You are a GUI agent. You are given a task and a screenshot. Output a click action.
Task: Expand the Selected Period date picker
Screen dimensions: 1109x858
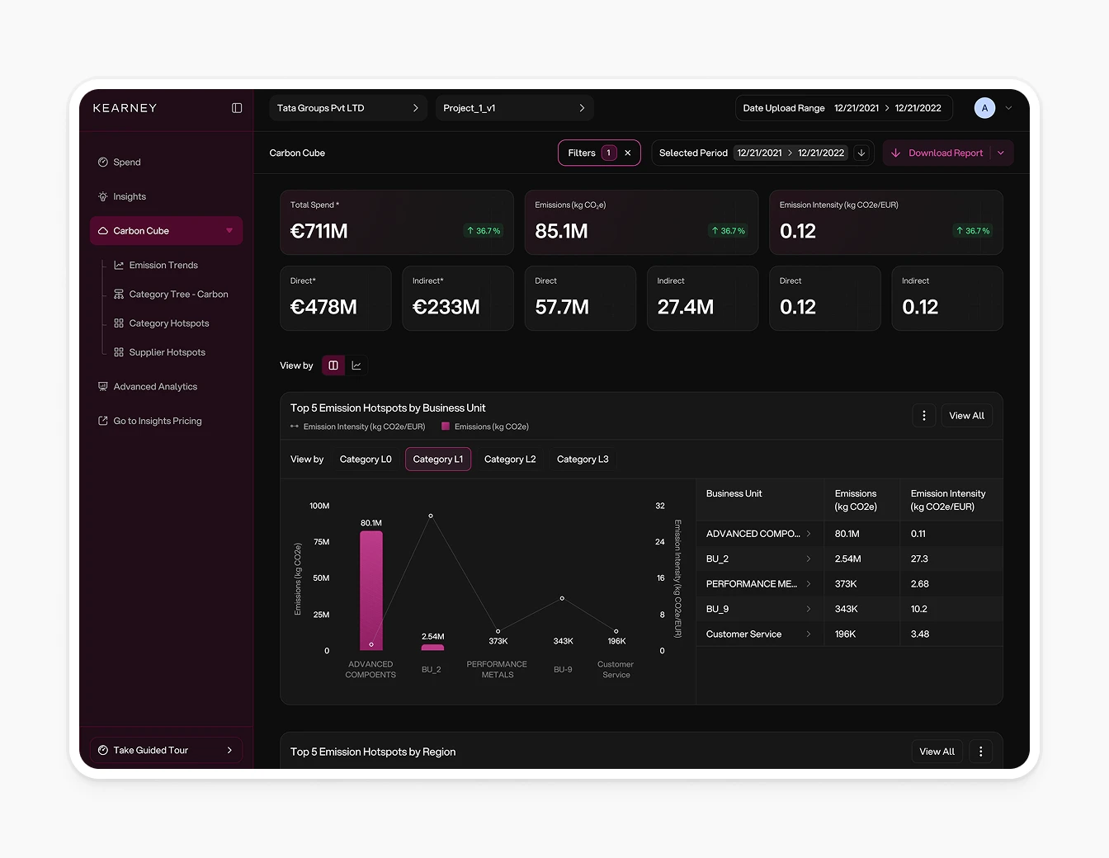(x=861, y=153)
